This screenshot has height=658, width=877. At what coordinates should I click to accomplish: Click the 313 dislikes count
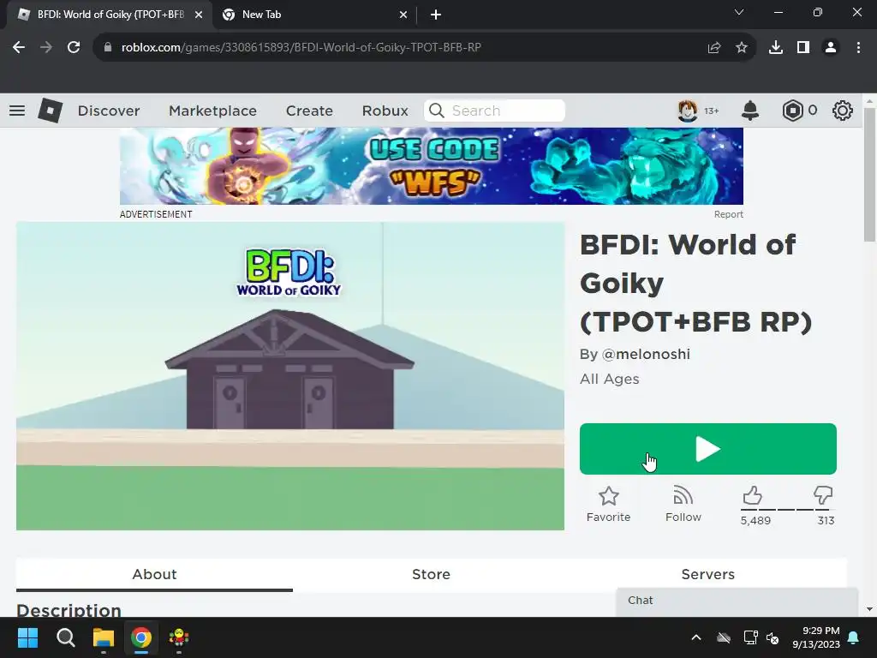[826, 520]
